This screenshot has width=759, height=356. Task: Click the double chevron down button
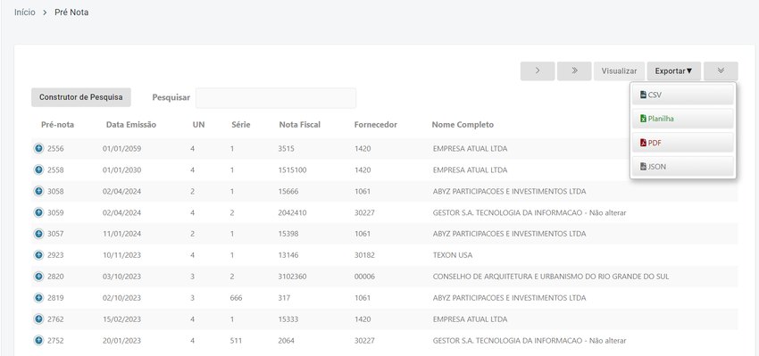721,71
